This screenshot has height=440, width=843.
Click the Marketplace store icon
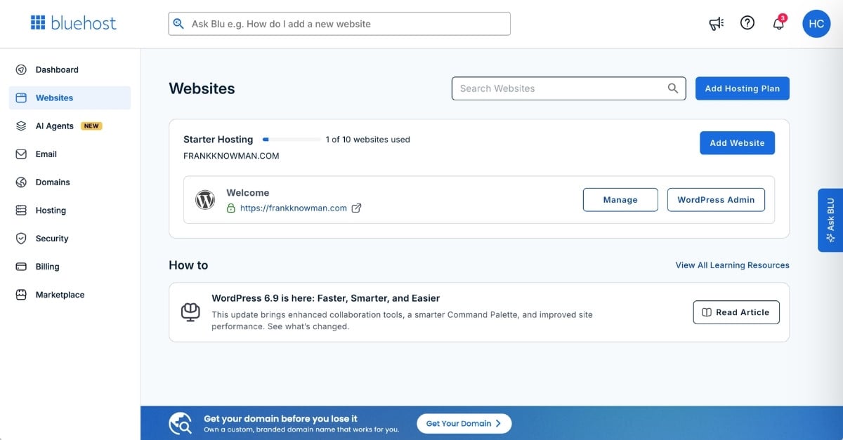coord(21,295)
